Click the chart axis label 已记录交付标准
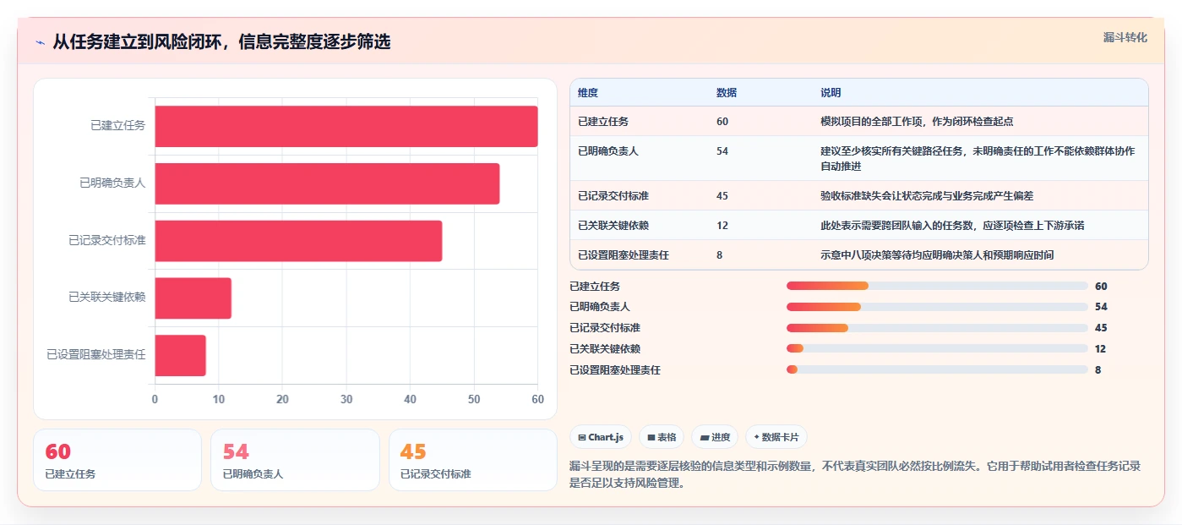The image size is (1182, 525). click(x=107, y=240)
